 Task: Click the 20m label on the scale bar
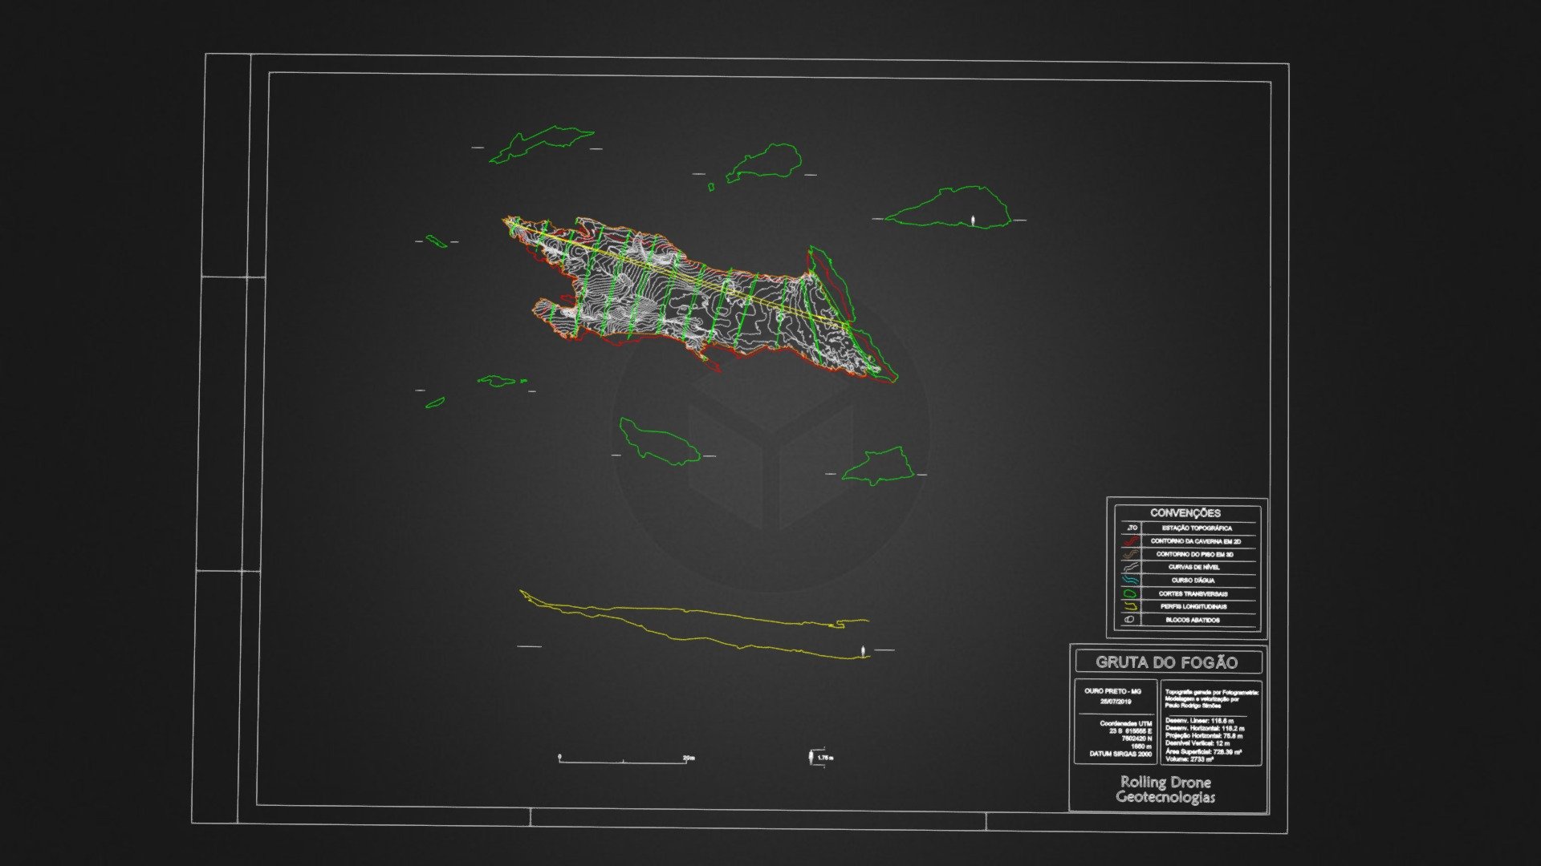coord(689,758)
